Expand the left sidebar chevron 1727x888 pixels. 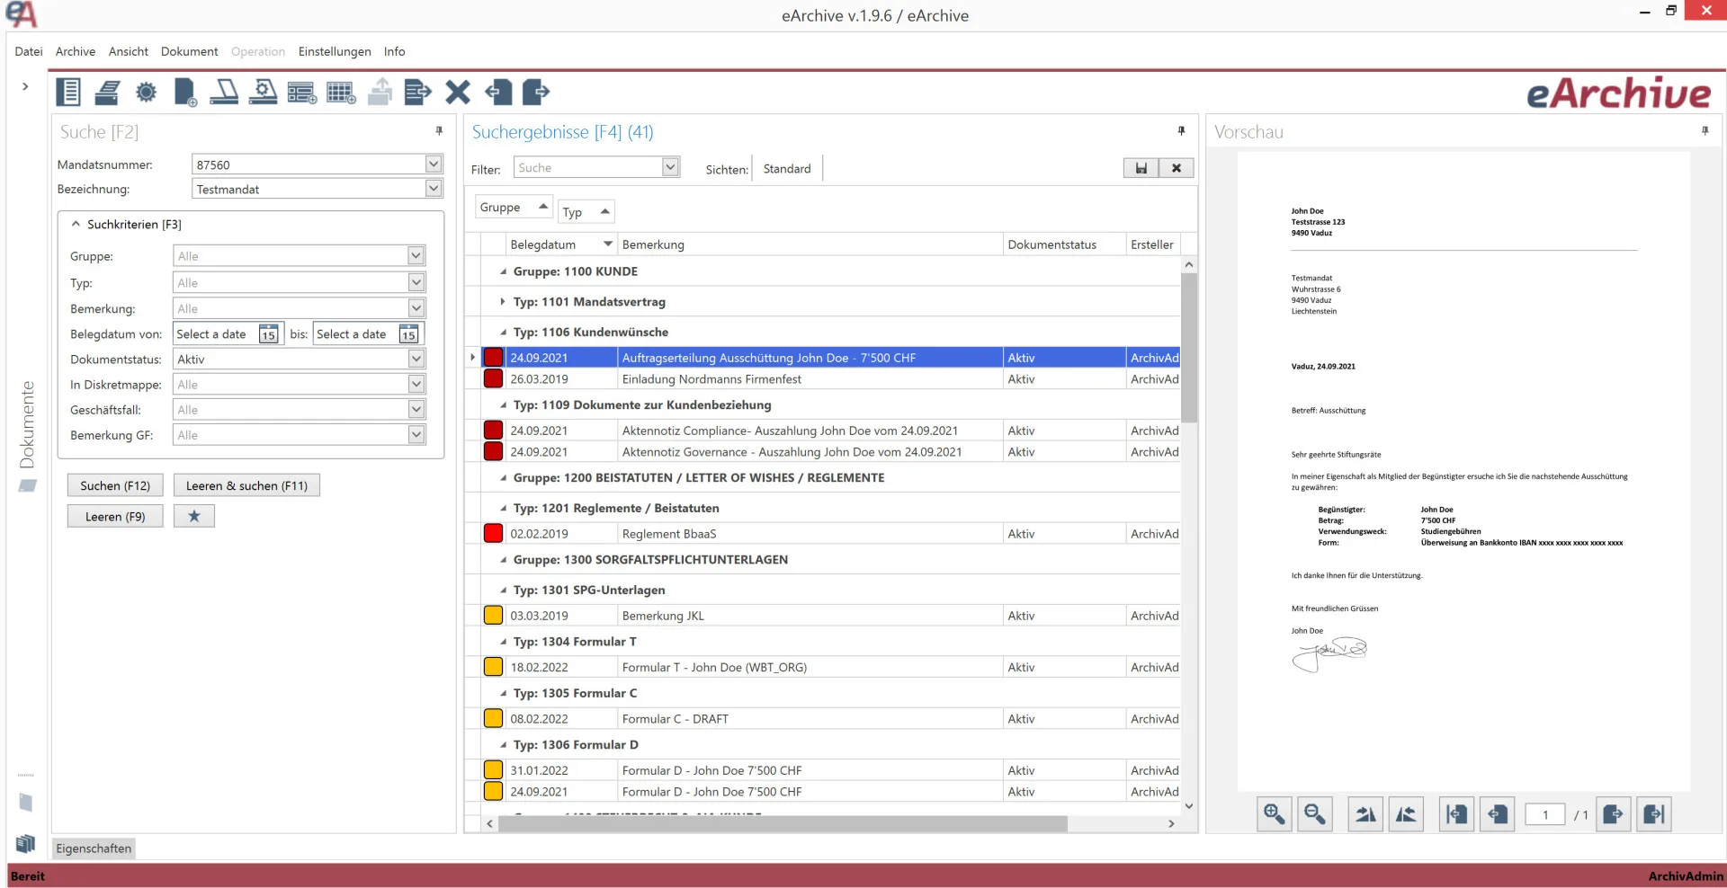(x=25, y=87)
